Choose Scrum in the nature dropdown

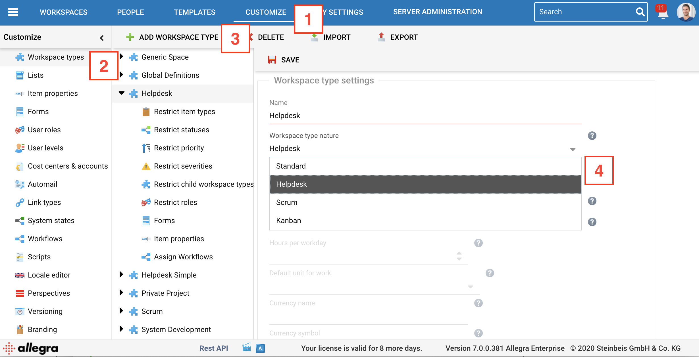coord(287,202)
